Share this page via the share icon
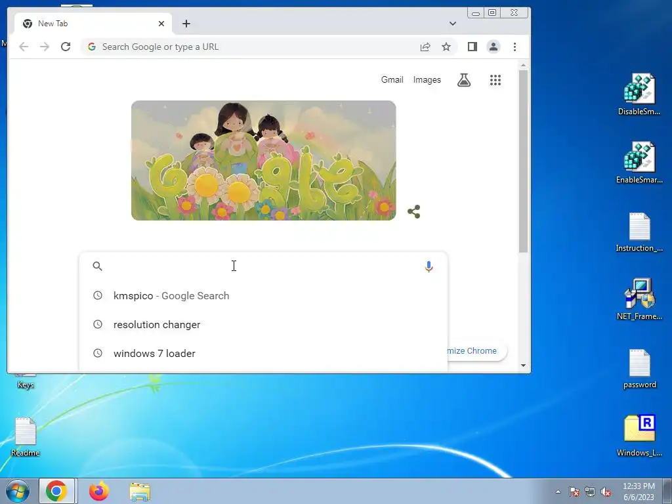The image size is (672, 504). [x=425, y=47]
